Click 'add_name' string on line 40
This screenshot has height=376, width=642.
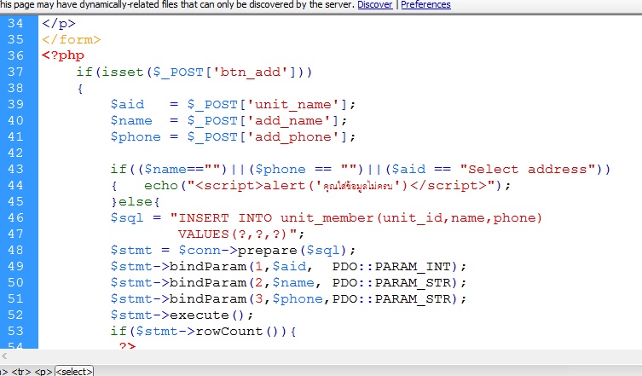(x=289, y=121)
